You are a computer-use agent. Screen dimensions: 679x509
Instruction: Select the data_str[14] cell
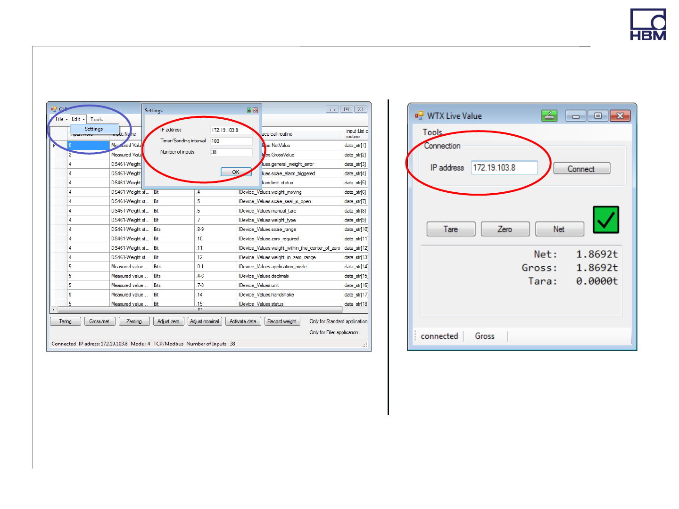pos(356,267)
